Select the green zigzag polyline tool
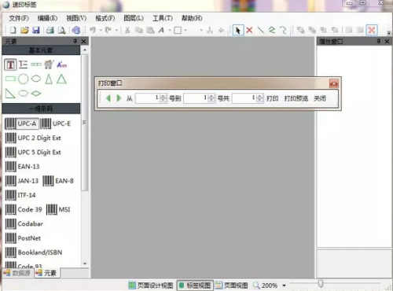Viewport: 393px width, 291px height. coord(272,30)
